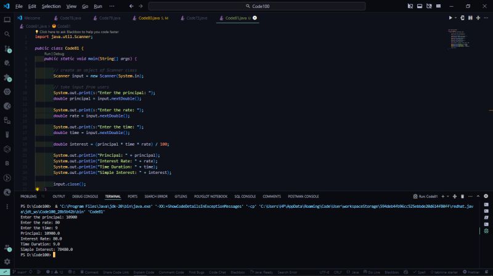Image resolution: width=493 pixels, height=276 pixels.
Task: Go forward using the navigation arrow
Action: [x=141, y=6]
